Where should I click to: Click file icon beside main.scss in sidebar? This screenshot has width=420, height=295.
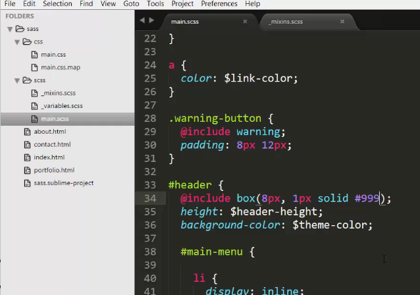click(34, 119)
